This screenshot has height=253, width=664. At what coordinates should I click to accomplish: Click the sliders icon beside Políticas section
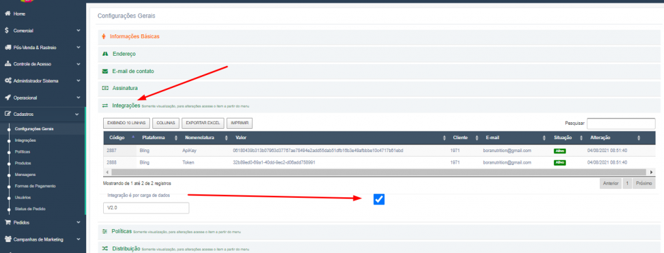pos(104,232)
